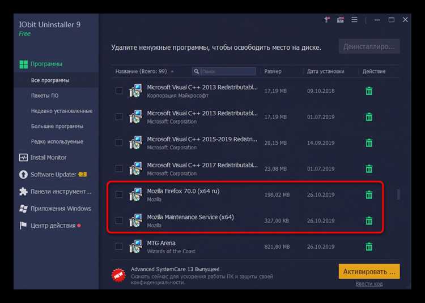Click install date 14.09.2019
The width and height of the screenshot is (425, 303).
tap(321, 143)
